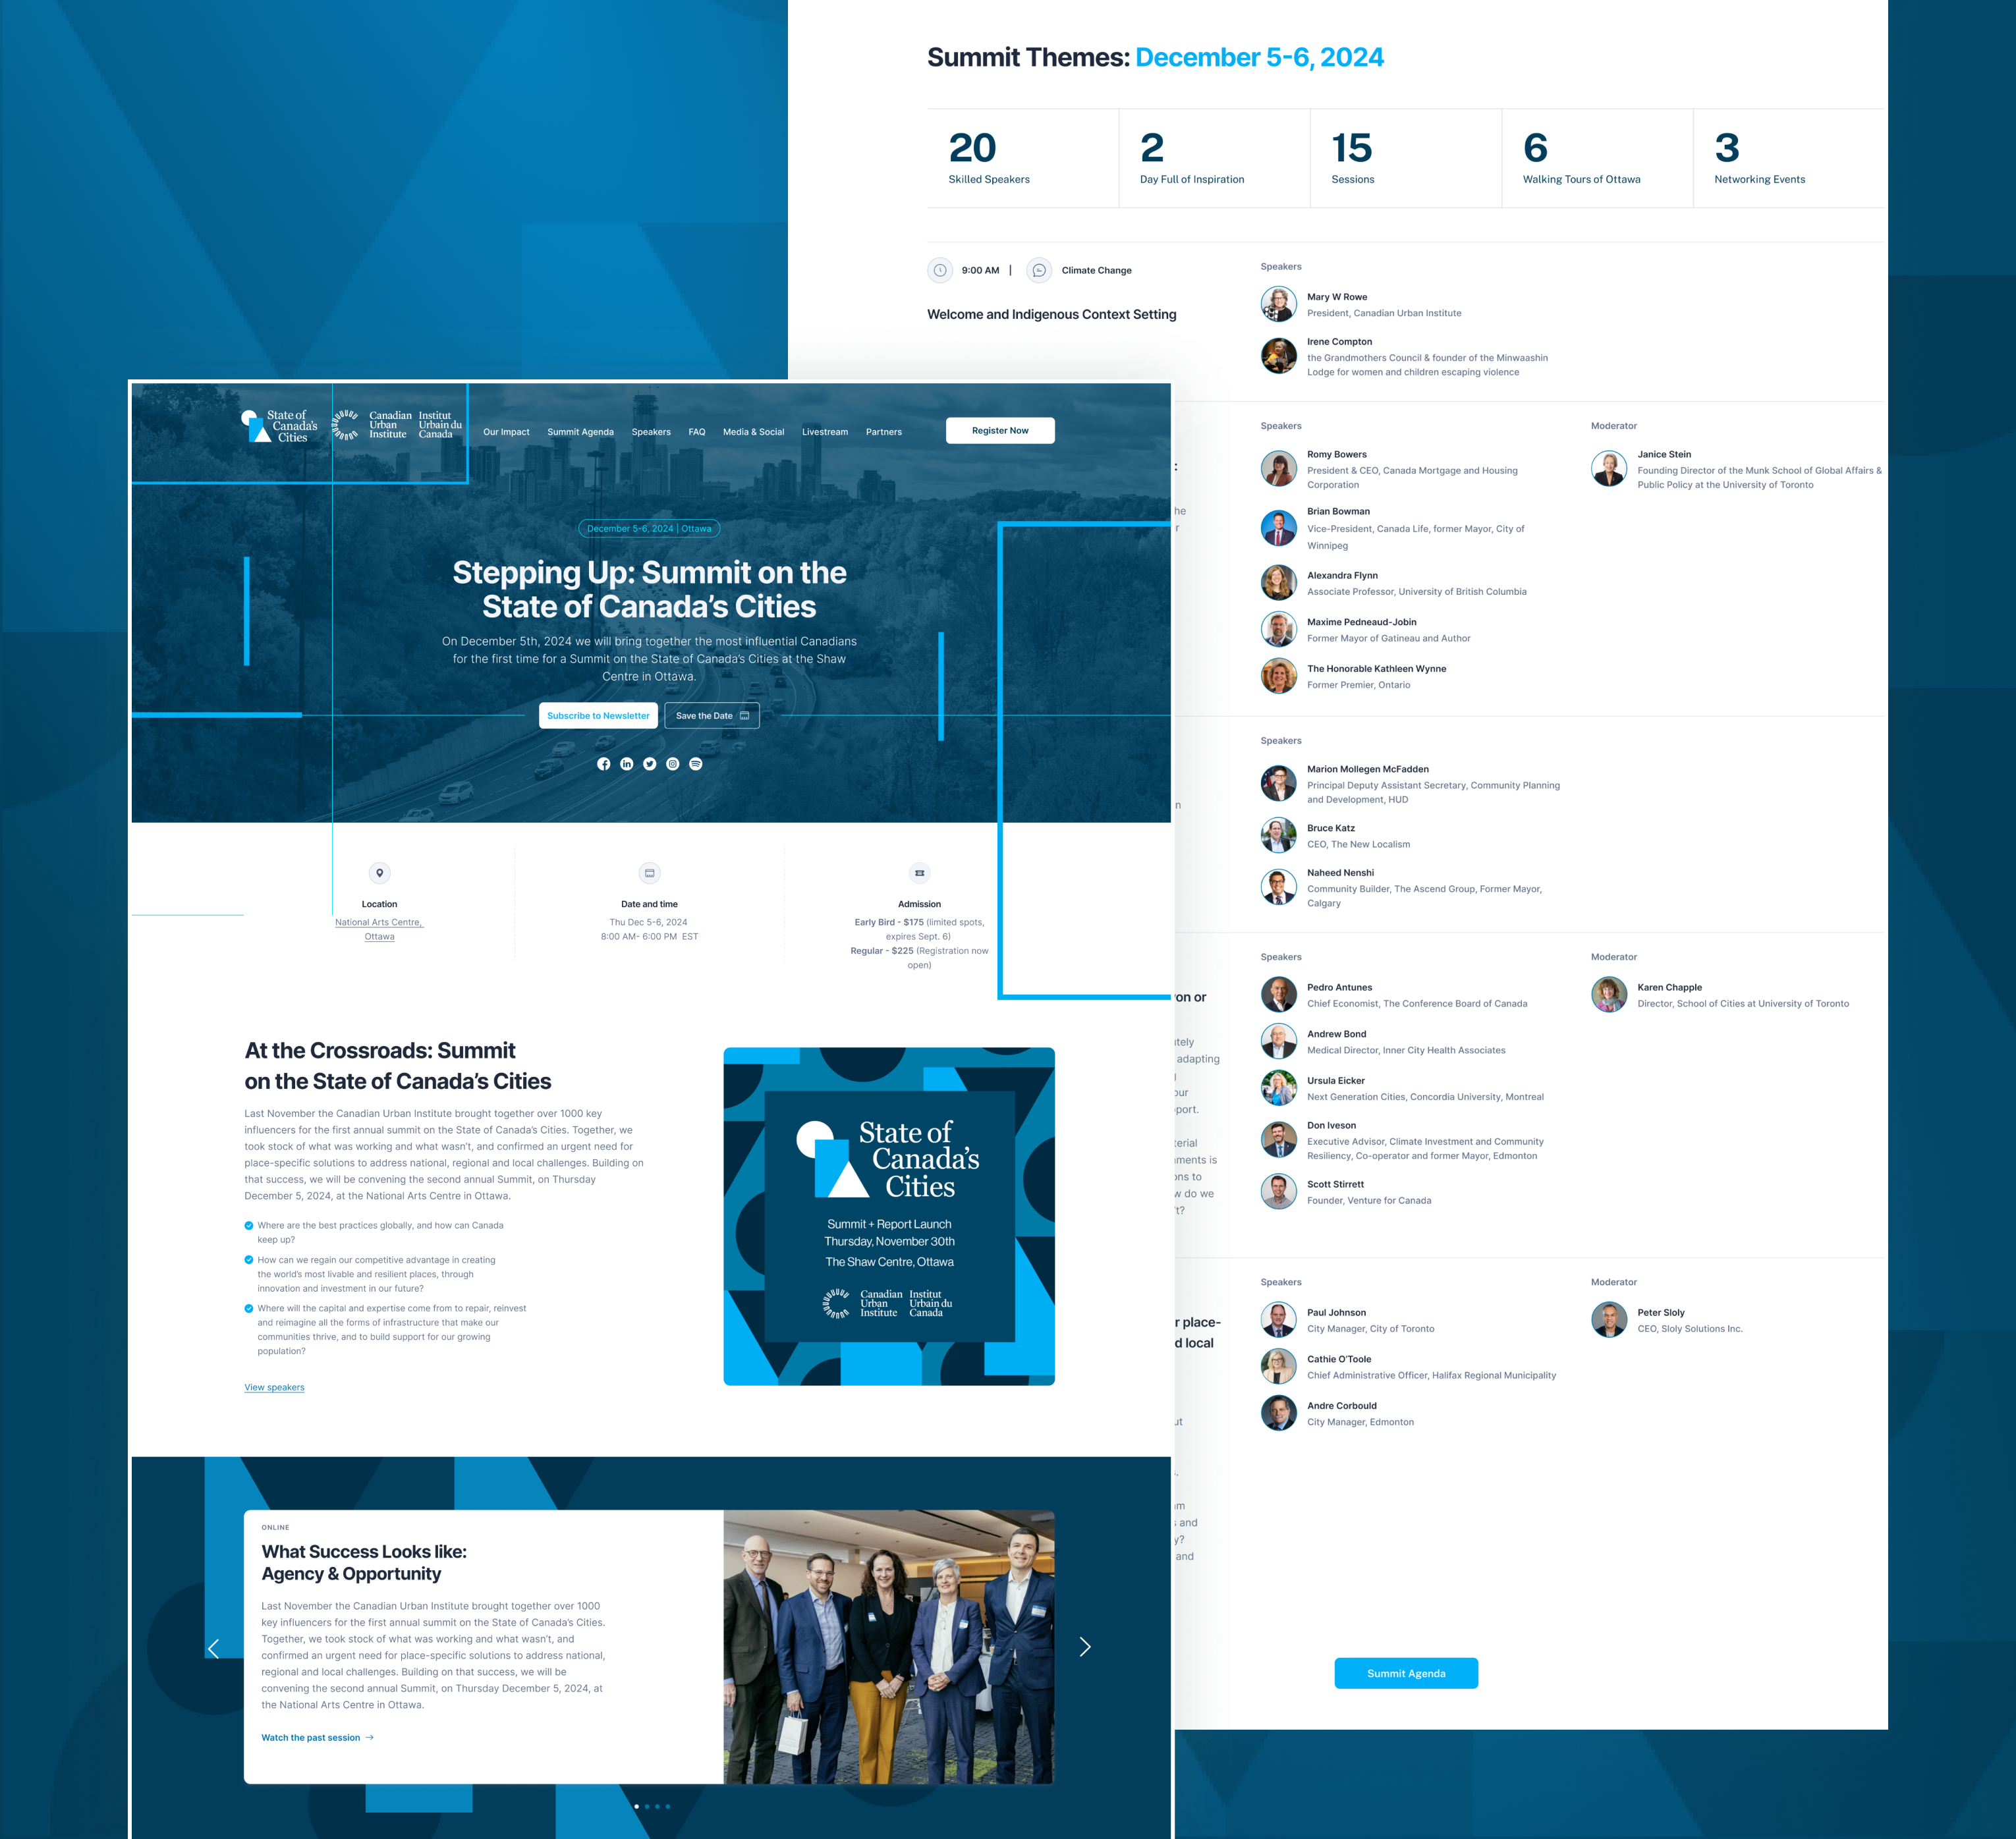The height and width of the screenshot is (1839, 2016).
Task: Select the FAQ menu item in navbar
Action: coord(696,430)
